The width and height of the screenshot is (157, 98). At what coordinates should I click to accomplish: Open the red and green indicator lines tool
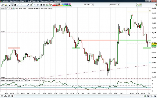coord(47,5)
